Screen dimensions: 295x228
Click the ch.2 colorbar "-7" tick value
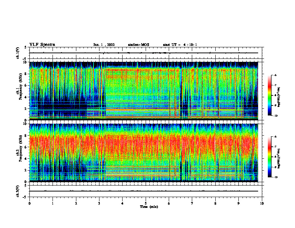coord(275,147)
